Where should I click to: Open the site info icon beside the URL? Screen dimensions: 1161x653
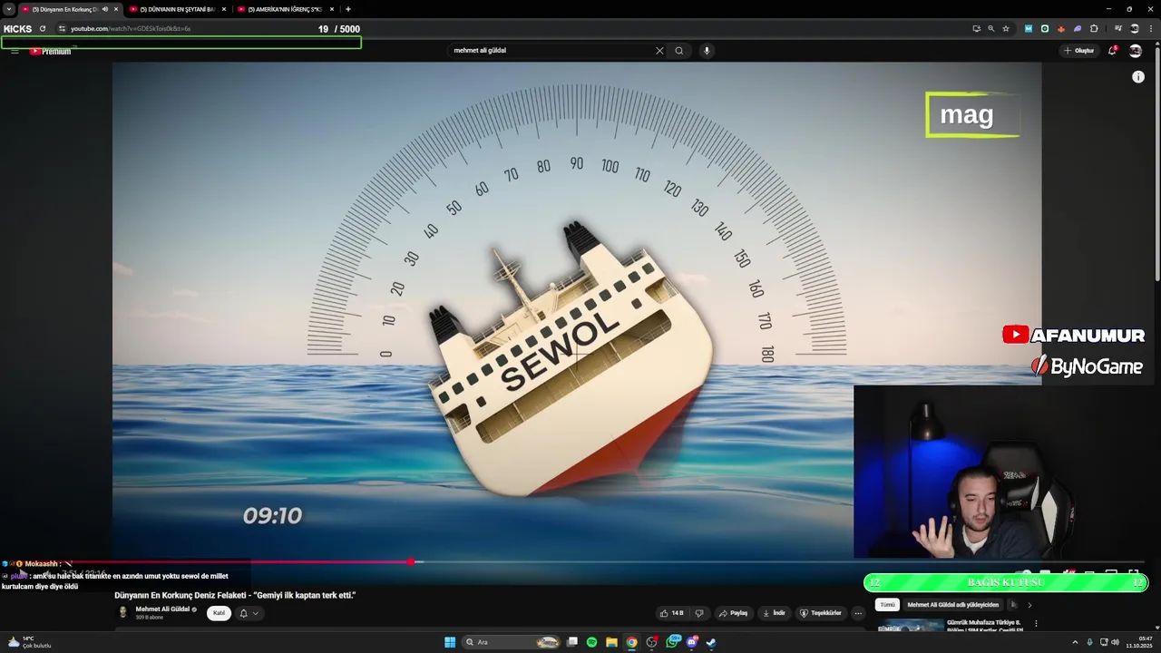(62, 29)
